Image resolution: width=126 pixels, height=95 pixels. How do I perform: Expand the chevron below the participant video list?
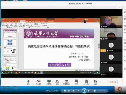click(111, 74)
